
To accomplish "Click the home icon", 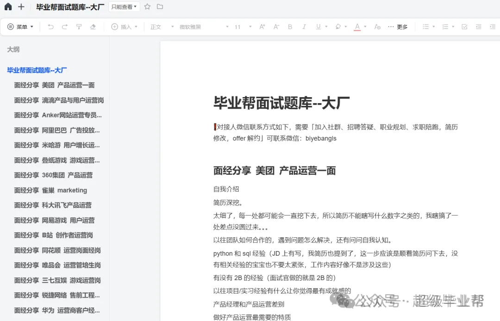I will [8, 6].
